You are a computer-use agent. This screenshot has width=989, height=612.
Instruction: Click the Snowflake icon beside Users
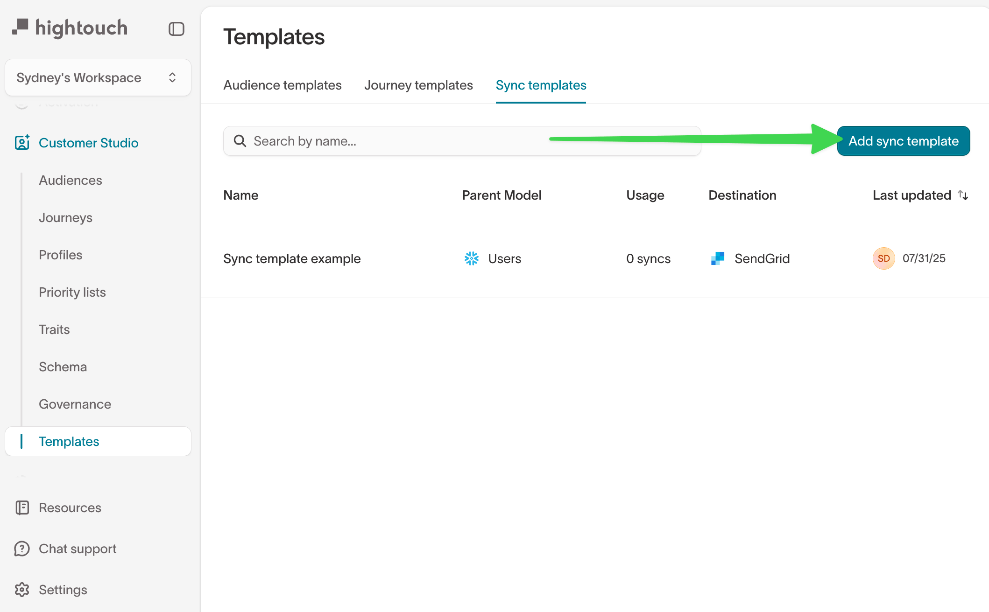472,258
